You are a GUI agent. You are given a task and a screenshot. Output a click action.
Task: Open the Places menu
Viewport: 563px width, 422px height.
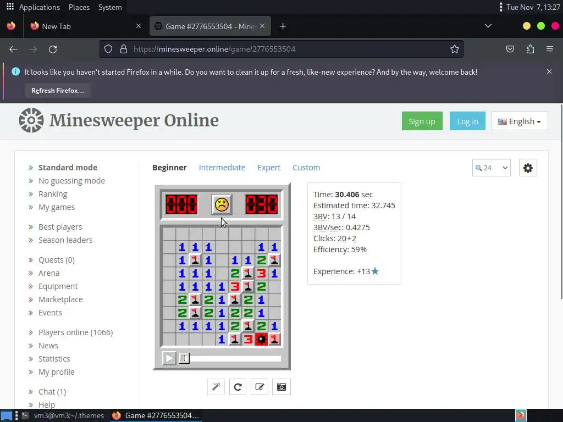[x=79, y=7]
